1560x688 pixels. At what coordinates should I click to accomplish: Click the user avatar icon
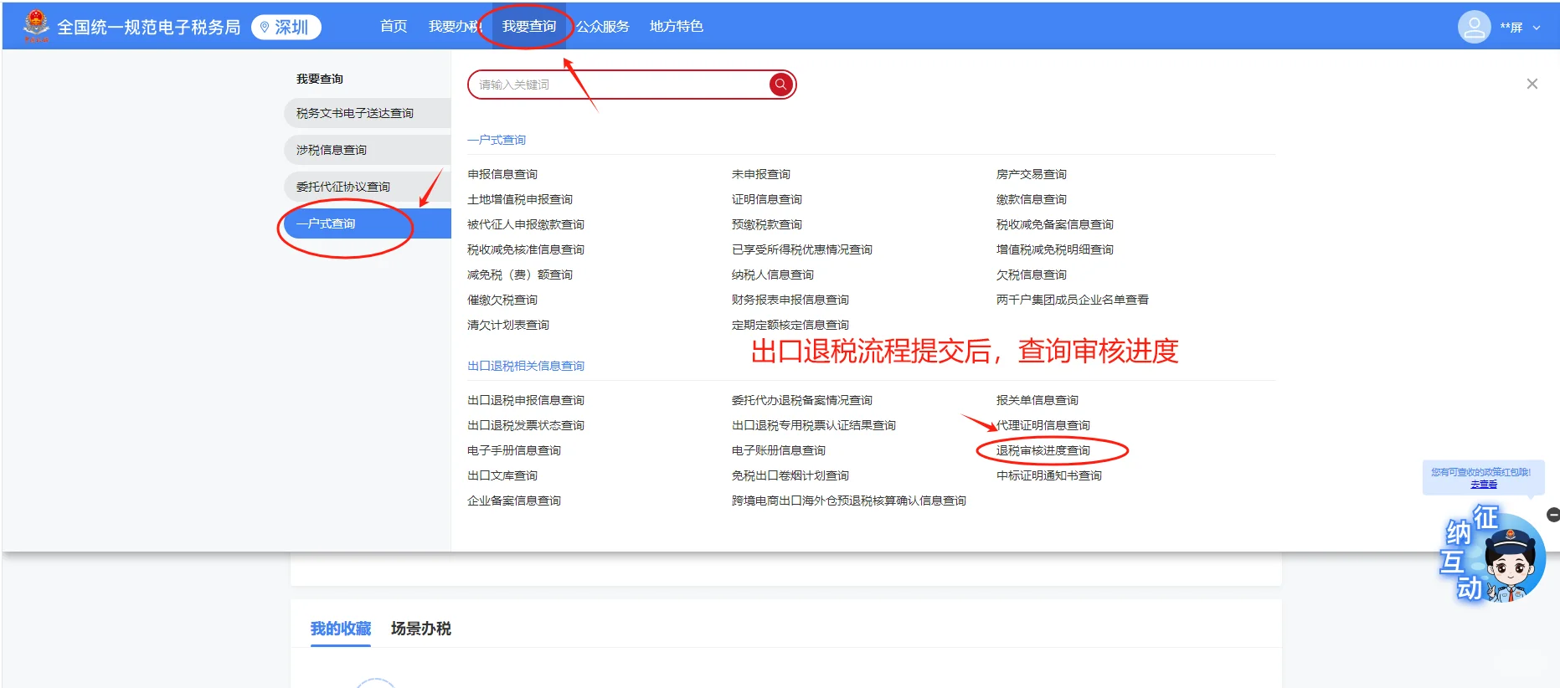click(x=1474, y=27)
